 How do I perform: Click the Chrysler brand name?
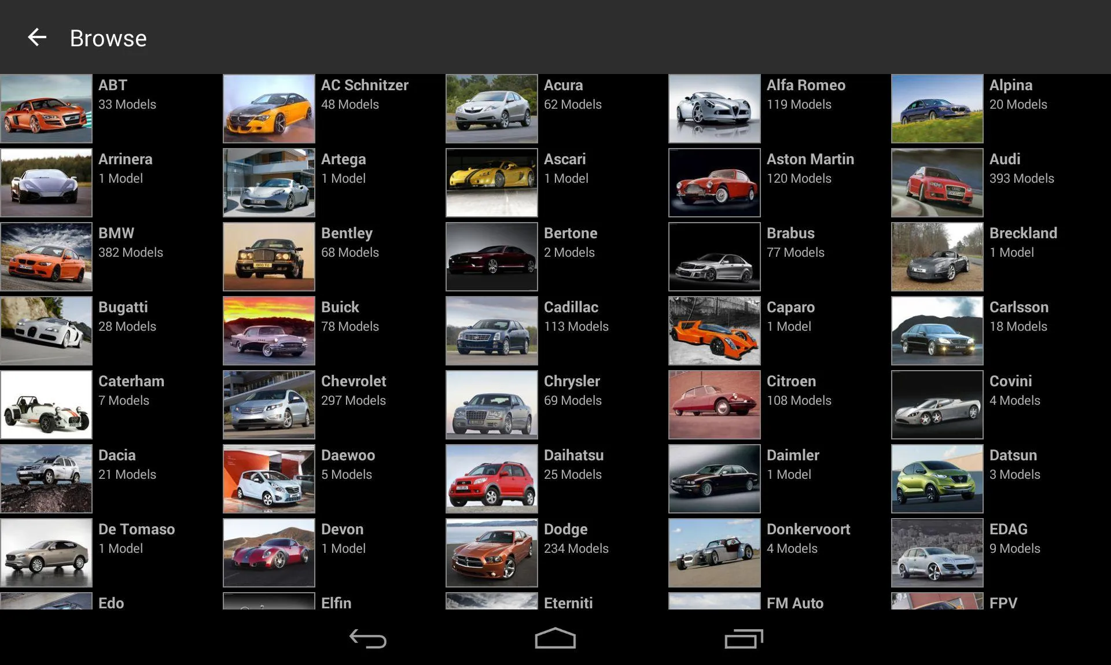572,382
